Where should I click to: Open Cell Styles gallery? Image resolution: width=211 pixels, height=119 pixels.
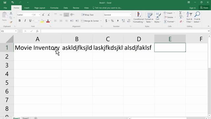[x=158, y=17]
